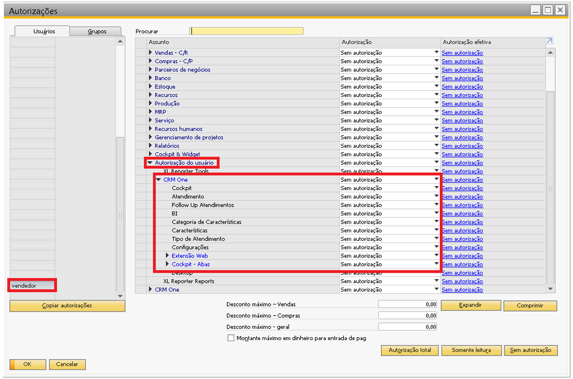Click the Assunto column header
Viewport: 573px width, 379px height.
click(243, 42)
